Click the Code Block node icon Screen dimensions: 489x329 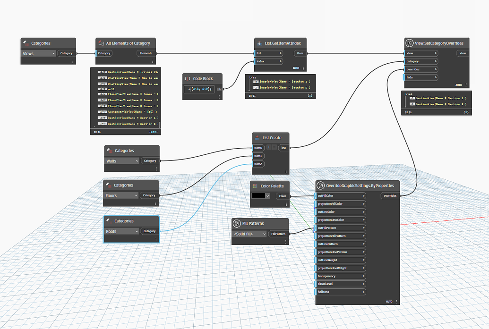pos(187,78)
